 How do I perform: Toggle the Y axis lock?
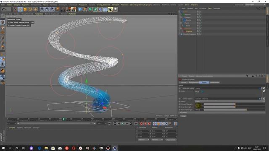(47, 9)
